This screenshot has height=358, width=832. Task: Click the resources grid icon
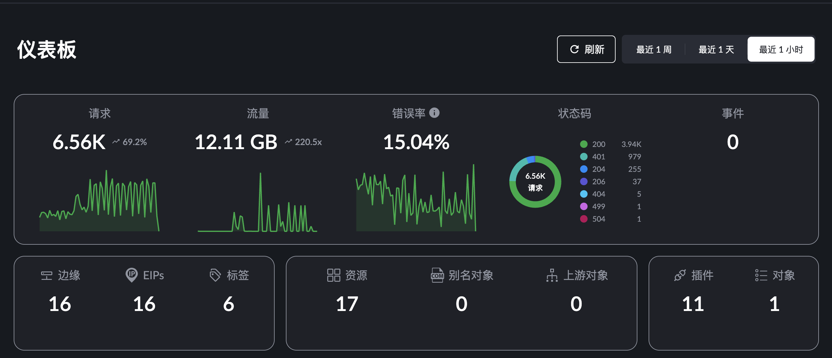[333, 276]
